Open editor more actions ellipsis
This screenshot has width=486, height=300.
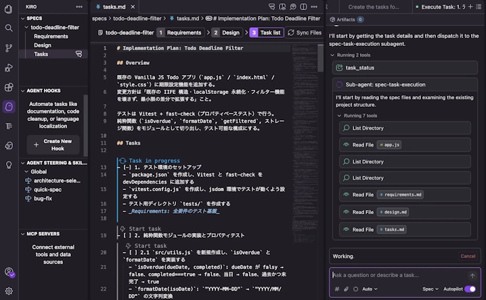click(314, 7)
